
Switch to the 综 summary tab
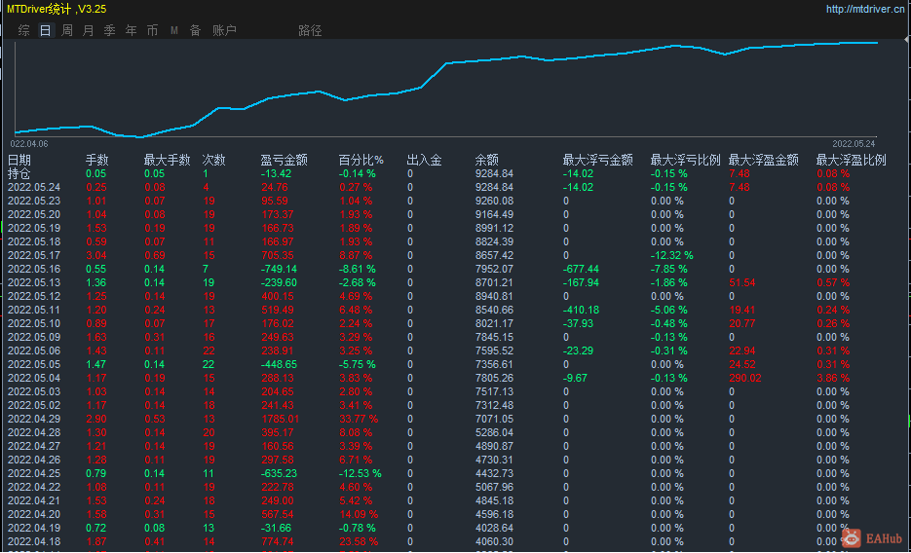coord(23,30)
